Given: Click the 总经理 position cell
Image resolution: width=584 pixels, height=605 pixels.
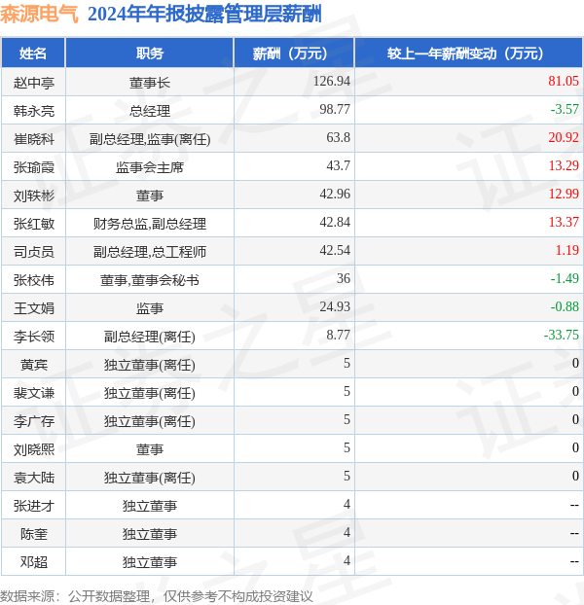Looking at the screenshot, I should (150, 111).
